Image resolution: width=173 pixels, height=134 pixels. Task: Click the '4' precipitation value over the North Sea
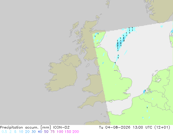(x=124, y=38)
